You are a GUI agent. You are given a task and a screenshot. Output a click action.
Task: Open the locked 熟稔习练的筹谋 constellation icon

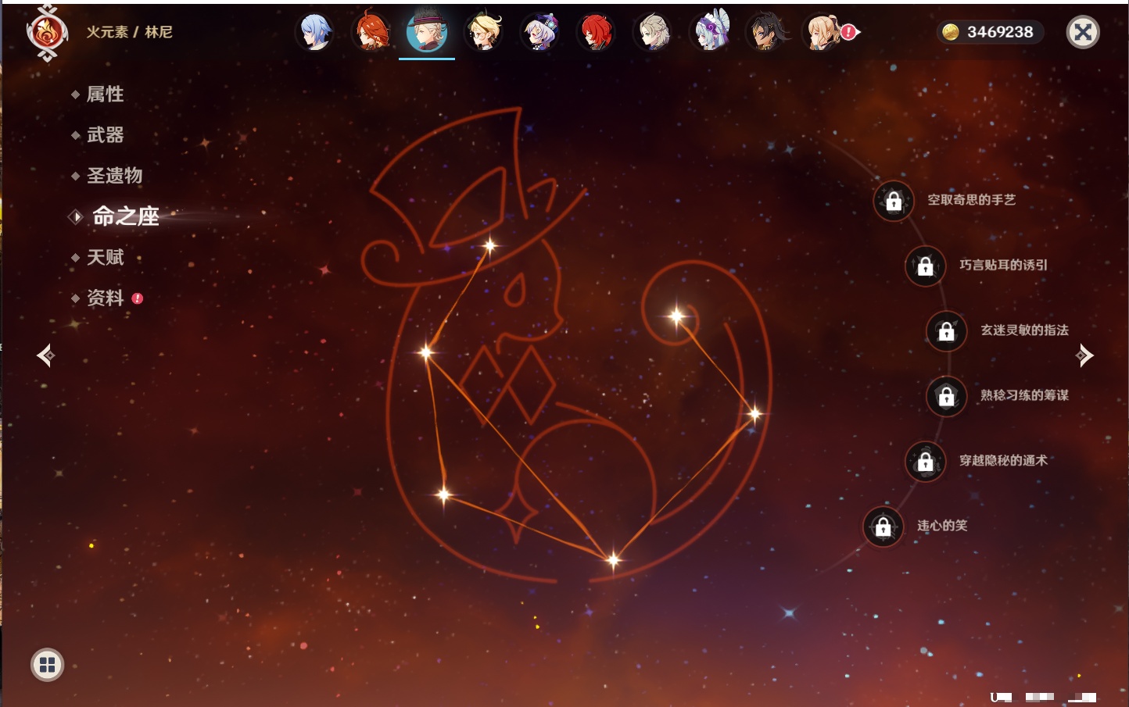pyautogui.click(x=946, y=396)
